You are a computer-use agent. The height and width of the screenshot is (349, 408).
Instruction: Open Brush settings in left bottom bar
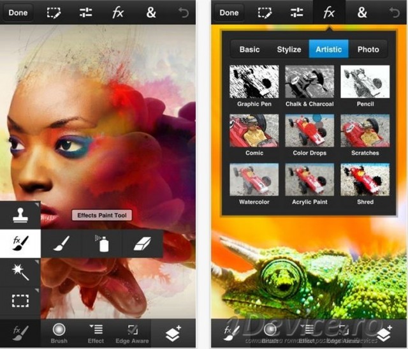pos(59,333)
